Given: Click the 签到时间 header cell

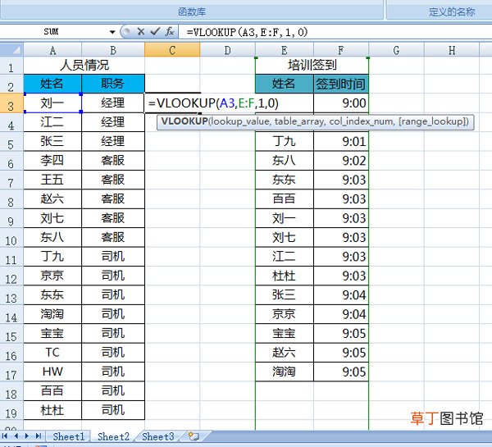Looking at the screenshot, I should [341, 84].
